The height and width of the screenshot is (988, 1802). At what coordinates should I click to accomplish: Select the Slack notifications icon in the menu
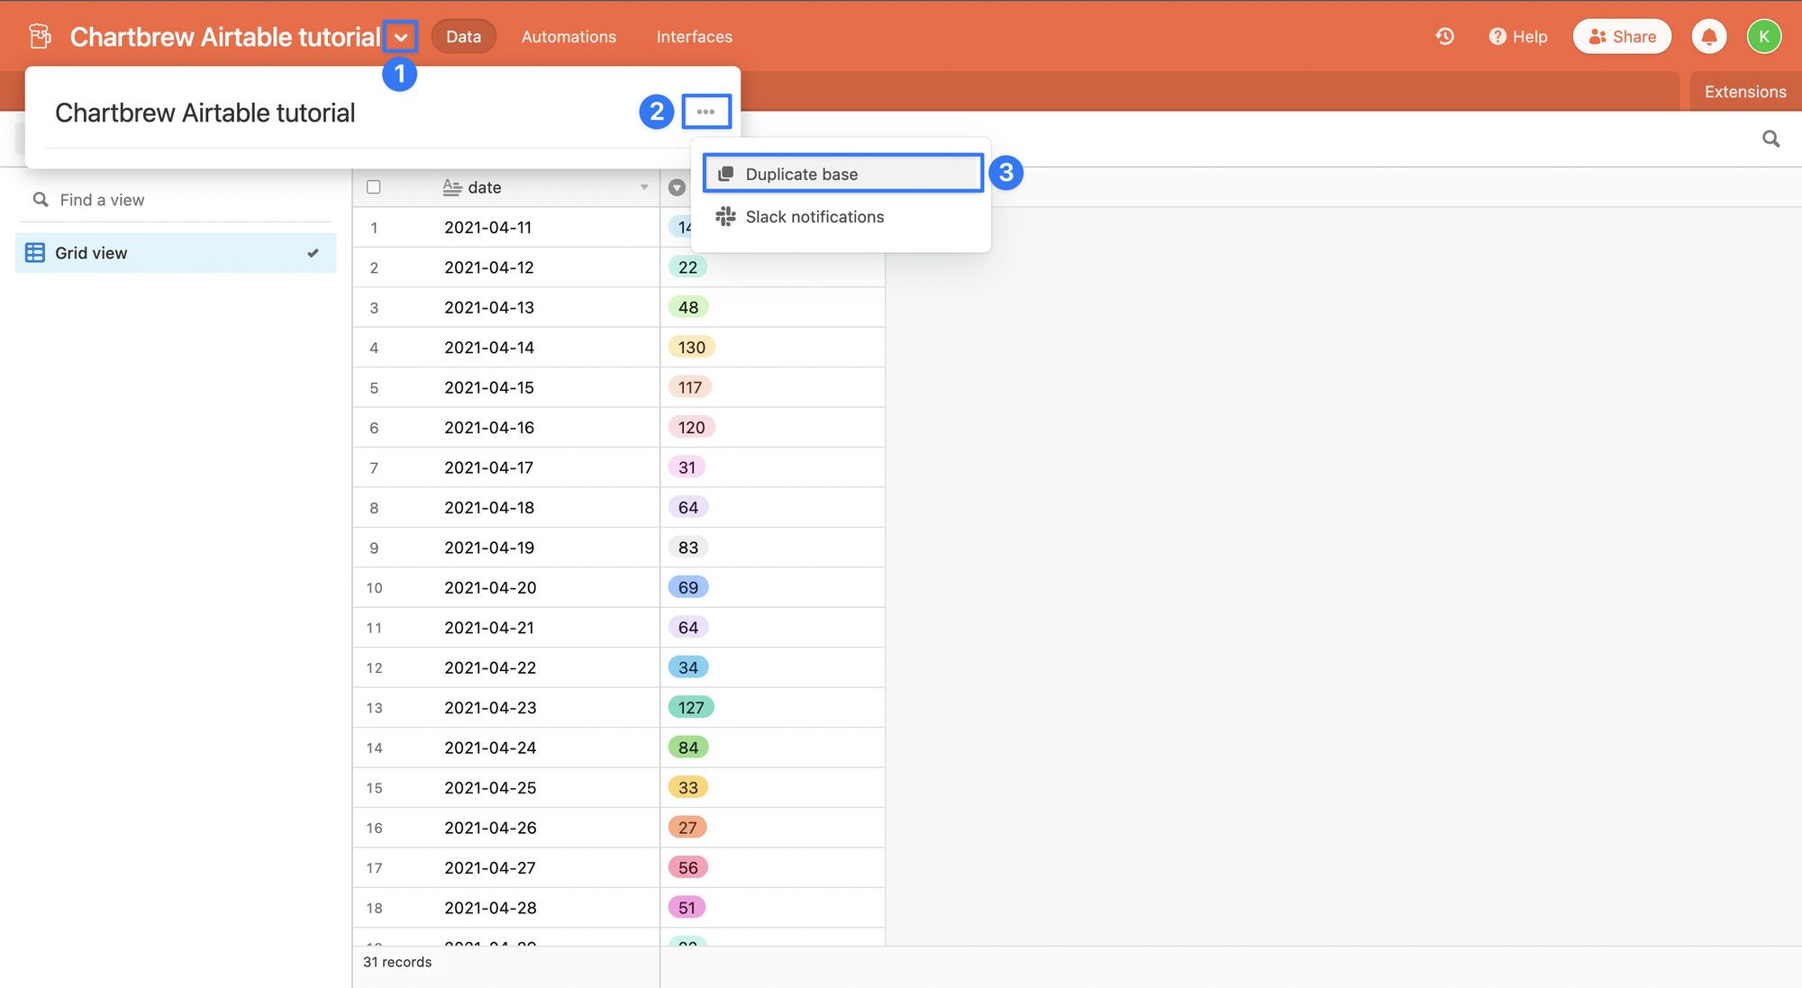[725, 216]
